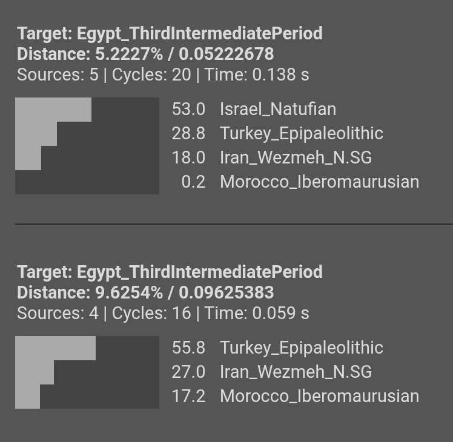Click the second Target Egypt_ThirdIntermediatePeriod heading
This screenshot has width=453, height=442.
click(170, 272)
